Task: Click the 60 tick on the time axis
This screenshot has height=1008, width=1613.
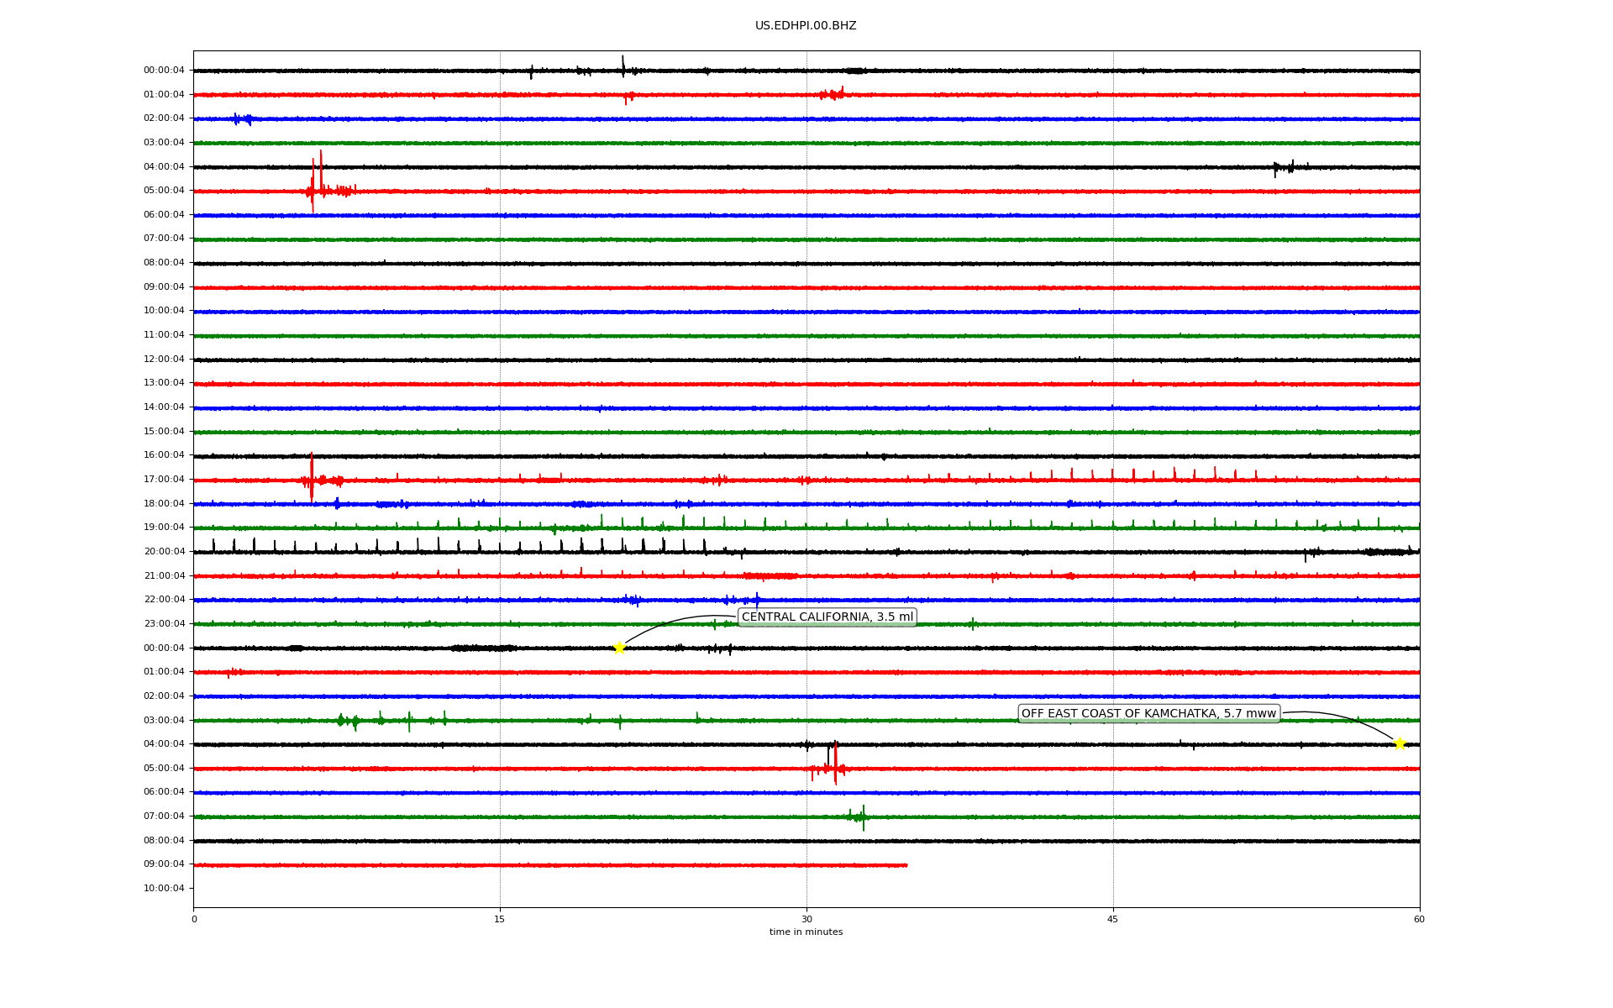Action: tap(1419, 919)
